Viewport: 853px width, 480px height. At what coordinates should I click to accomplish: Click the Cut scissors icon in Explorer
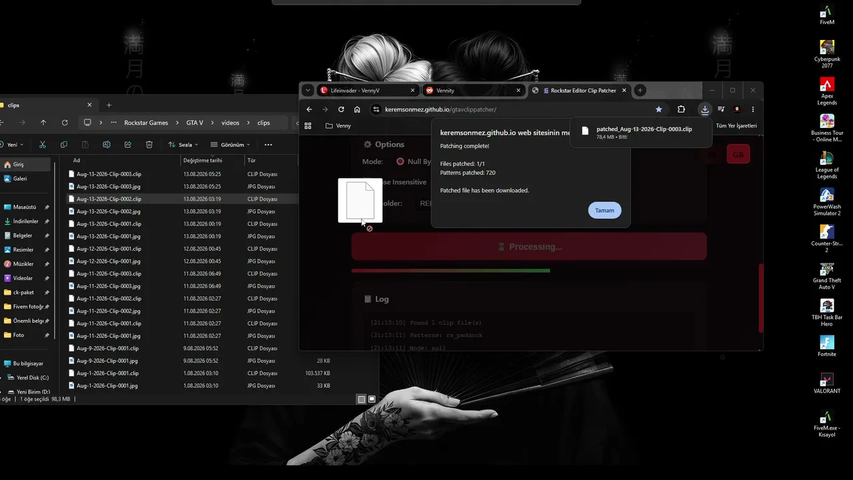pos(43,145)
